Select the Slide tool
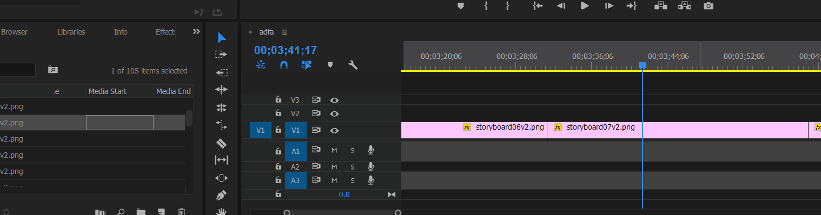821x215 pixels. 222,178
